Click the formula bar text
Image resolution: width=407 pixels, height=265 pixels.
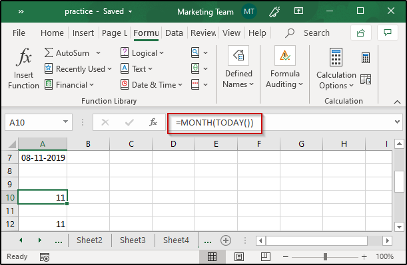214,122
